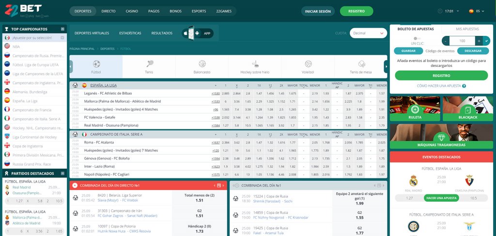Select the Tenis de mesa sport icon
The width and height of the screenshot is (496, 236).
point(361,64)
